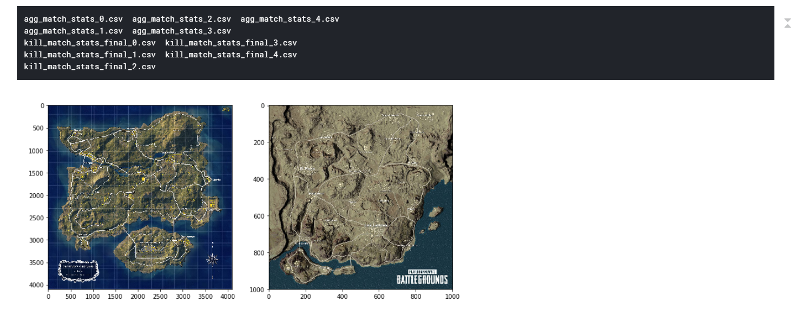Click agg_match_stats_3.csv in the output
Image resolution: width=802 pixels, height=315 pixels.
pos(181,31)
